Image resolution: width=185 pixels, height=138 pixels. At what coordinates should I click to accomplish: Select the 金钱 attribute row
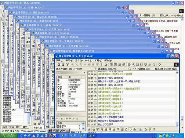click(71, 92)
